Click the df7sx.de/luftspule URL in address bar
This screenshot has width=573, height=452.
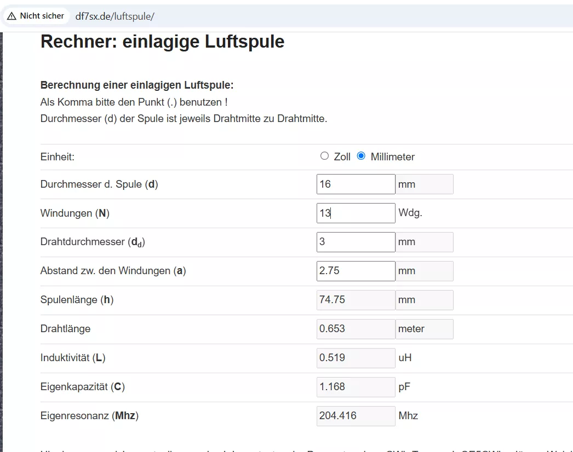pyautogui.click(x=114, y=16)
